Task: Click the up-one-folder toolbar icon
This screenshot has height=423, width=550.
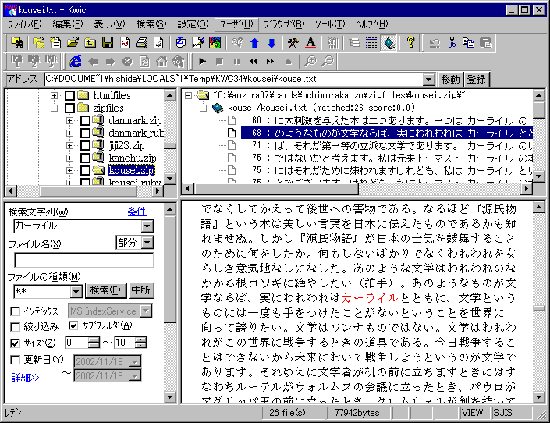Action: (x=90, y=43)
